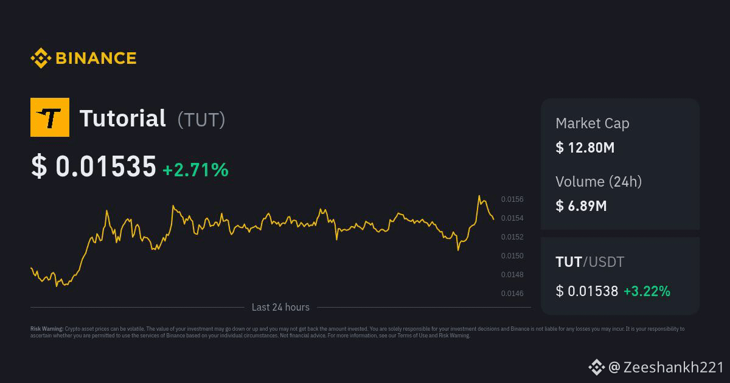730x383 pixels.
Task: Click the $ 6.89M volume value
Action: [581, 205]
